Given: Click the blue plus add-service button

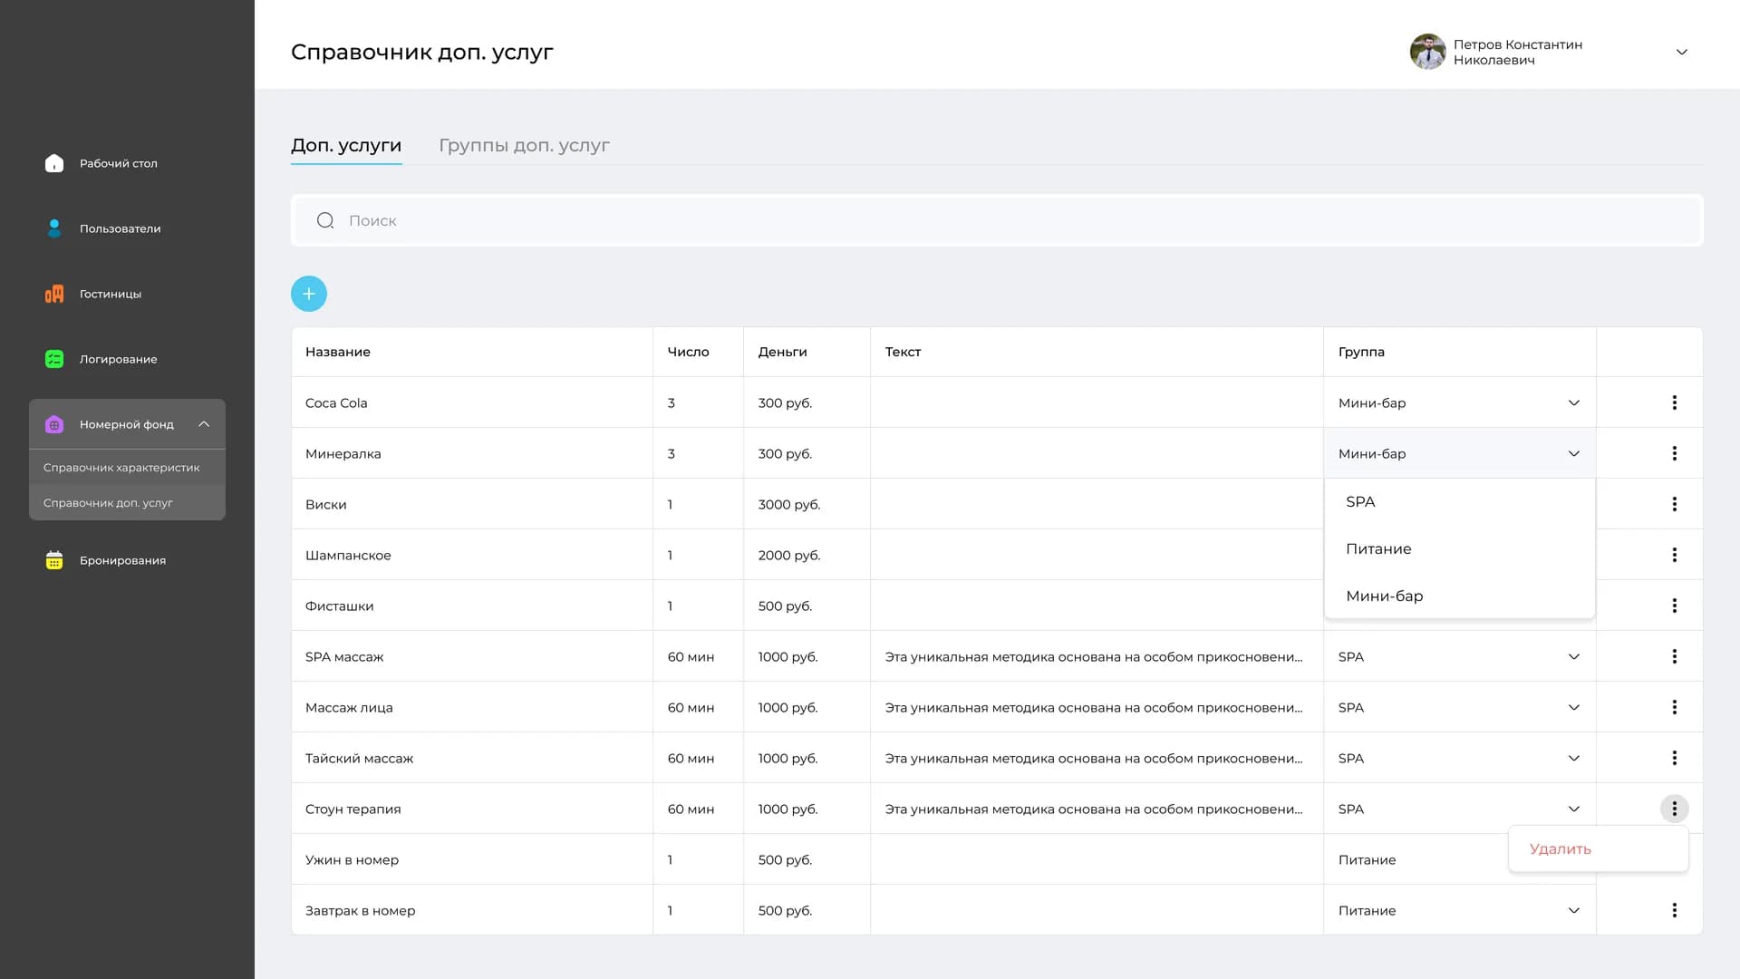Looking at the screenshot, I should tap(309, 294).
